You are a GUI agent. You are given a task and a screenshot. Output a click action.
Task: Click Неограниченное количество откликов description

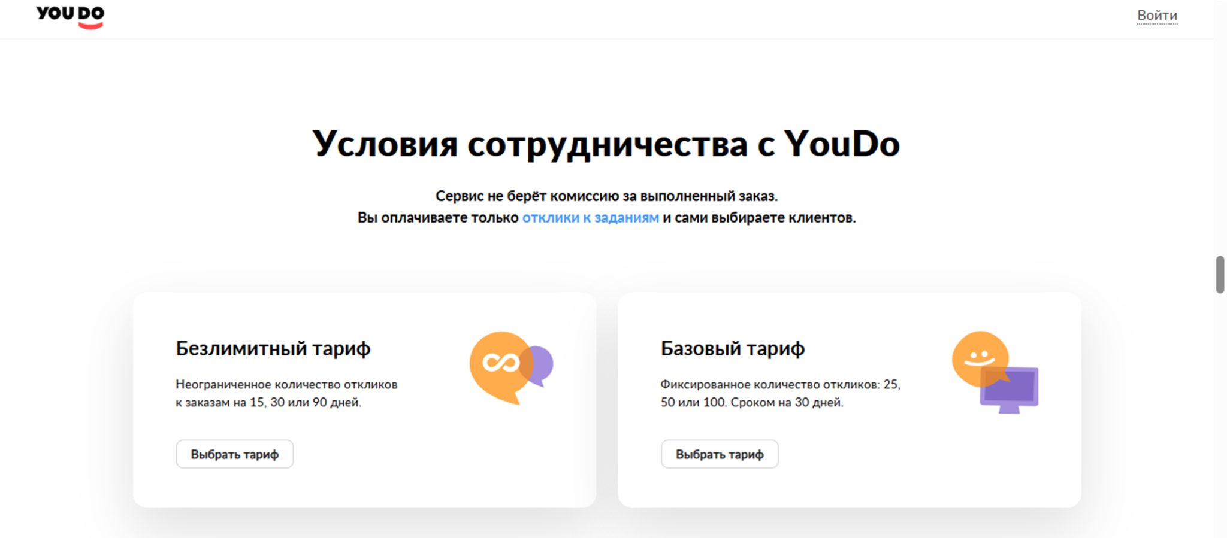(x=286, y=393)
